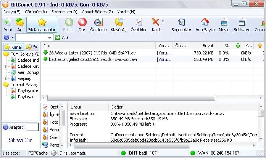Screen dimensions: 266x158
Task: Select Torrent Paylaşım folder
Action: [x=21, y=85]
